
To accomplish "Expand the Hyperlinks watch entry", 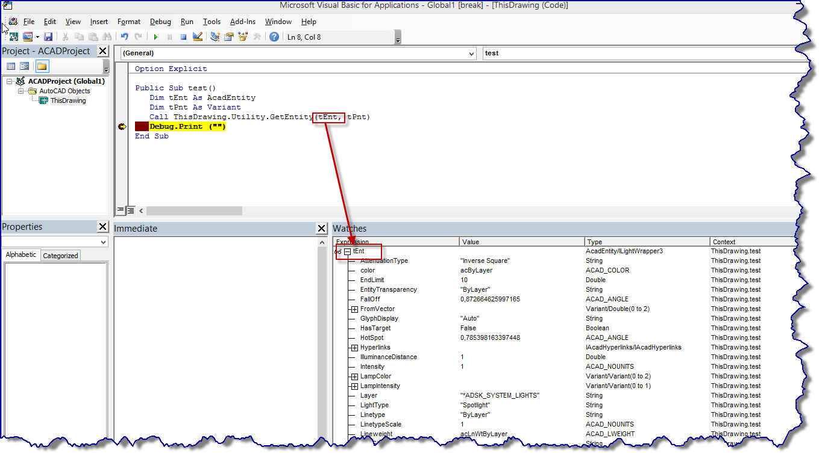I will click(x=355, y=347).
